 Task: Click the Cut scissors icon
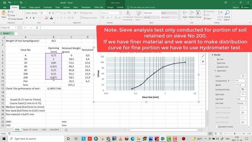(9, 11)
